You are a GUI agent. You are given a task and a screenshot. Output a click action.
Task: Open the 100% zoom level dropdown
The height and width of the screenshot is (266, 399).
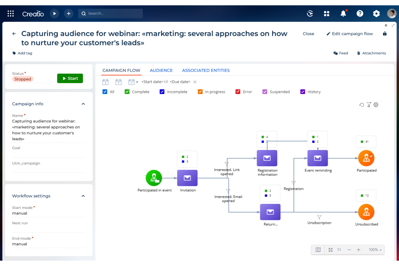(375, 250)
